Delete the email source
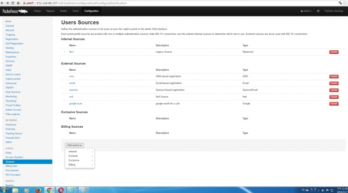 coord(334,83)
